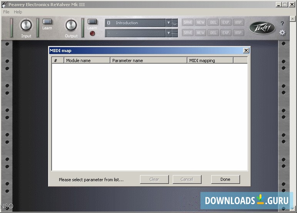Click the 'Please select parameter from list…' text
Viewport: 297px width, 213px height.
[x=91, y=180]
